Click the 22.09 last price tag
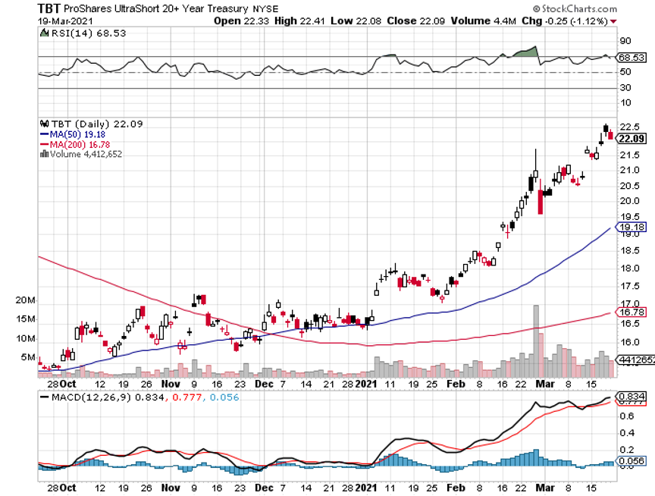655x496 pixels. (631, 139)
